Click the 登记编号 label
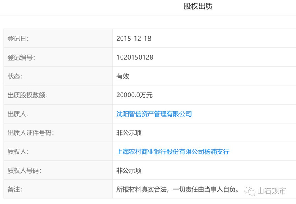Image resolution: width=296 pixels, height=204 pixels. pos(21,58)
